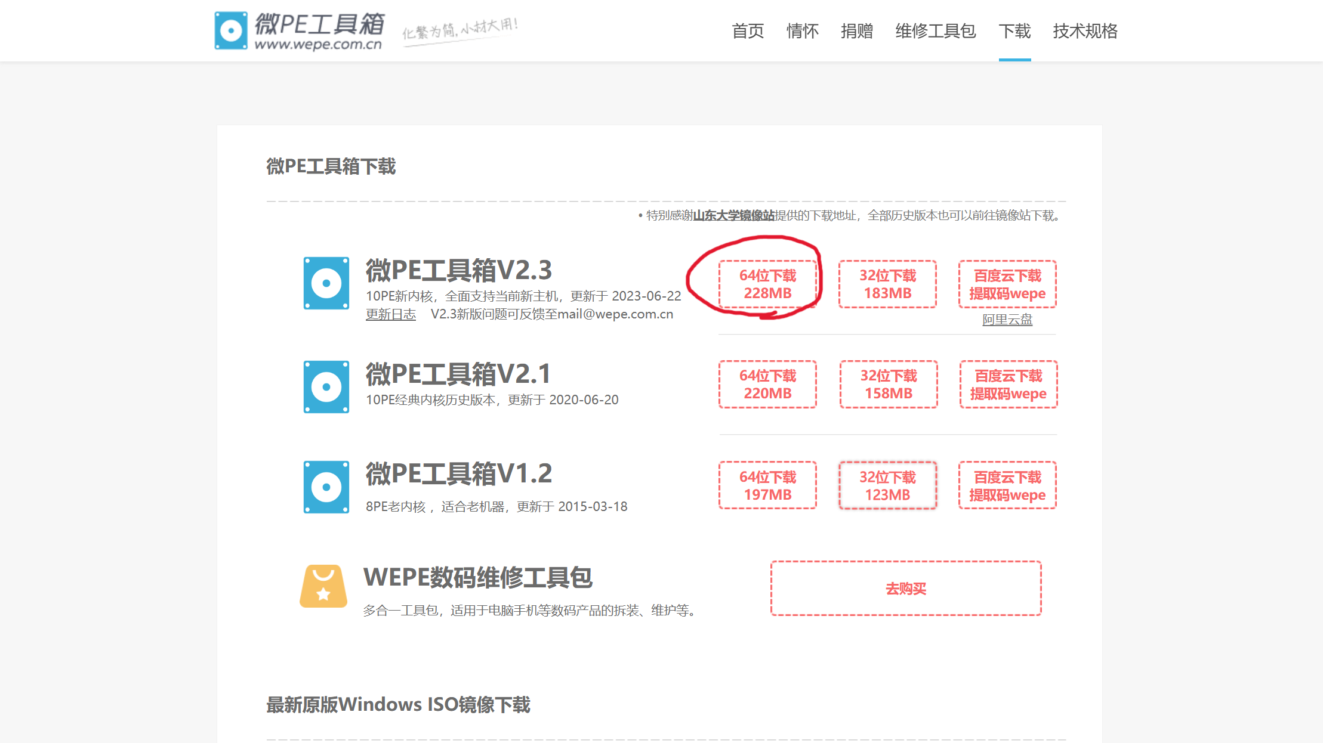Download V2.1 64位 220MB installer
This screenshot has height=743, width=1323.
pos(767,385)
